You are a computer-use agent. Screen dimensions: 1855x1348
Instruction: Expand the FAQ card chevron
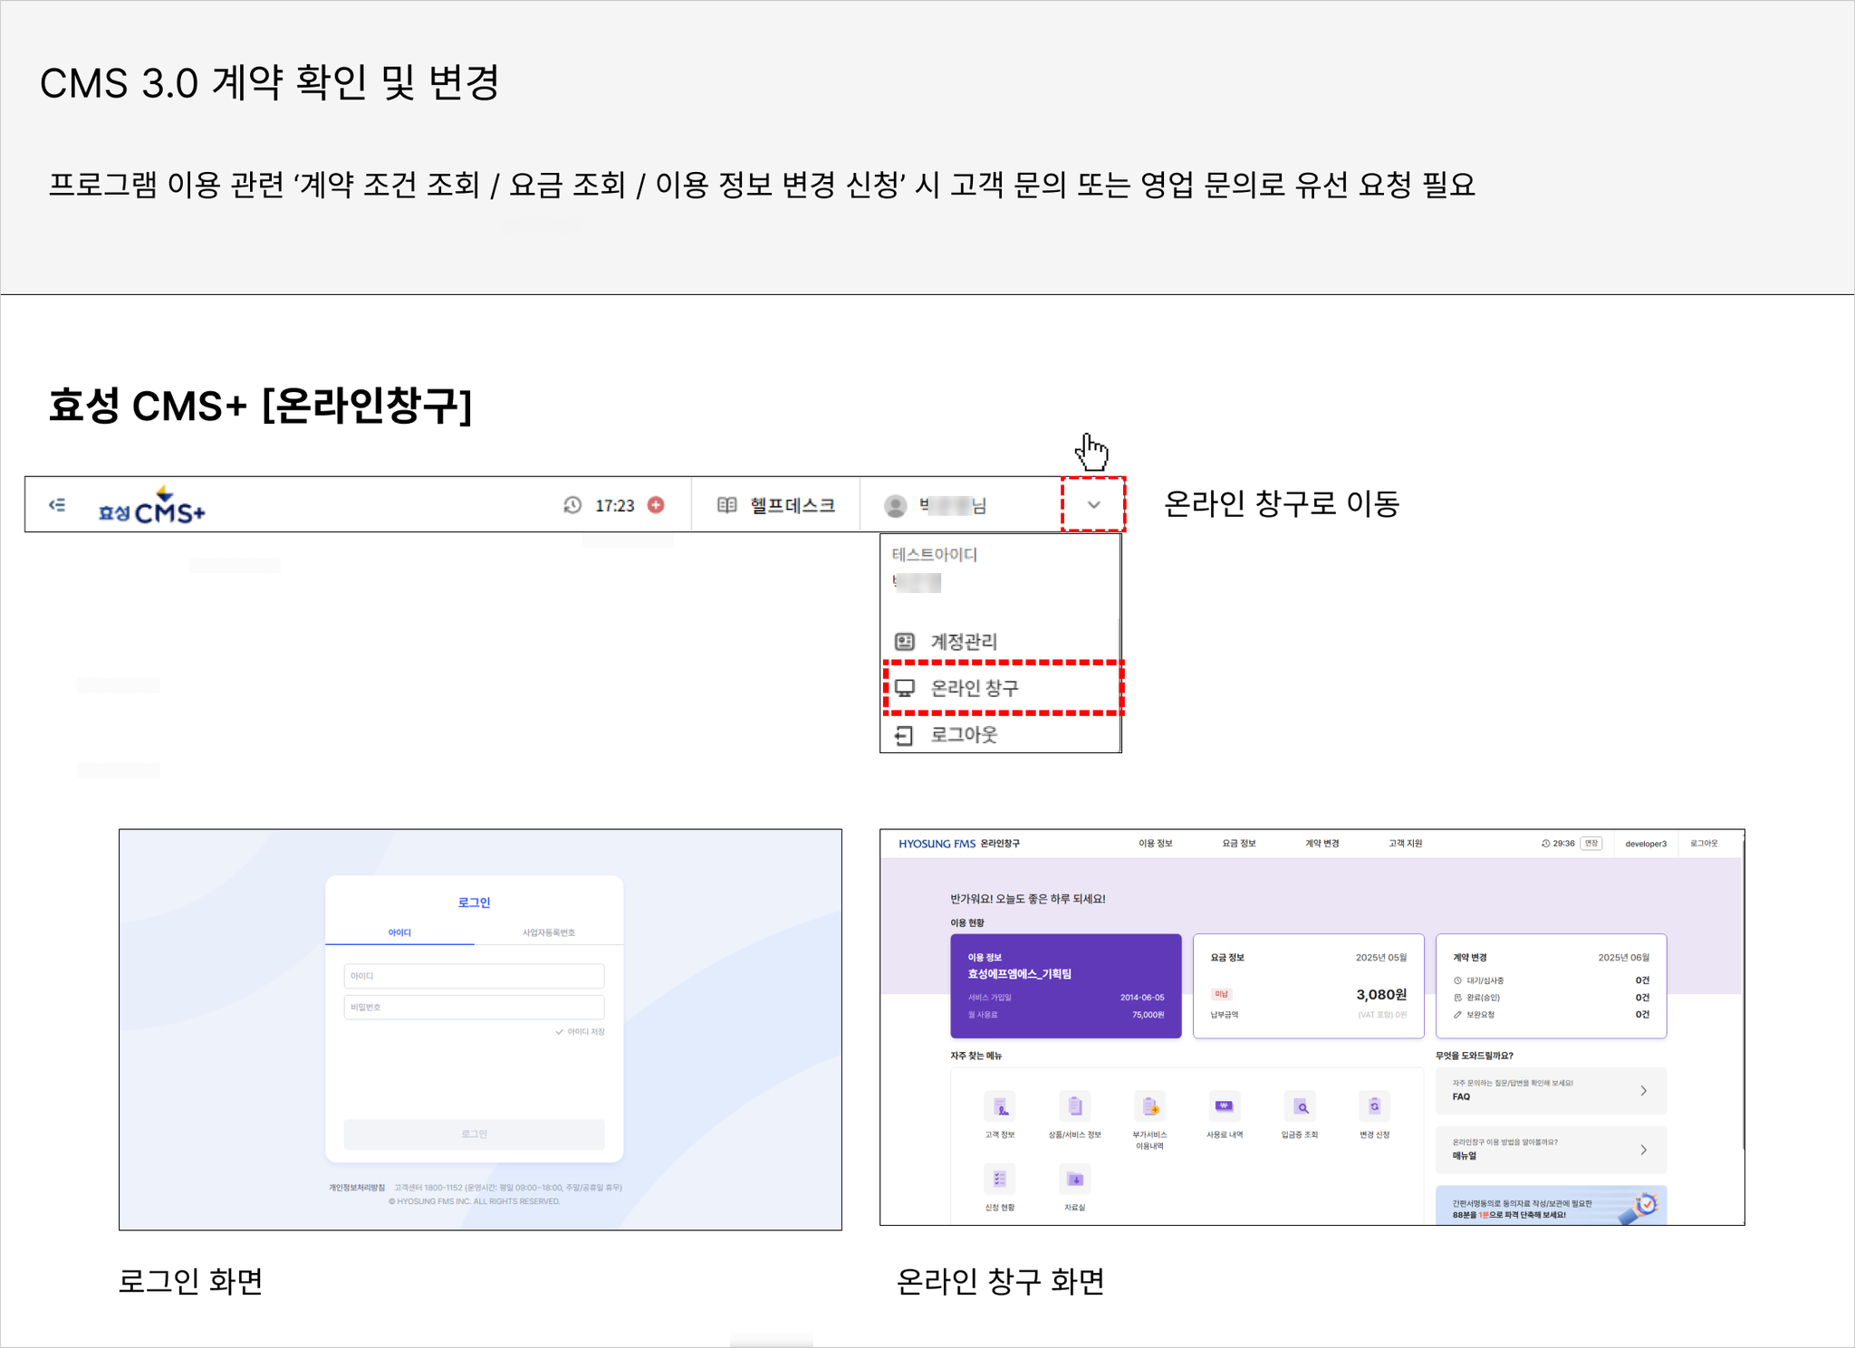click(x=1643, y=1091)
